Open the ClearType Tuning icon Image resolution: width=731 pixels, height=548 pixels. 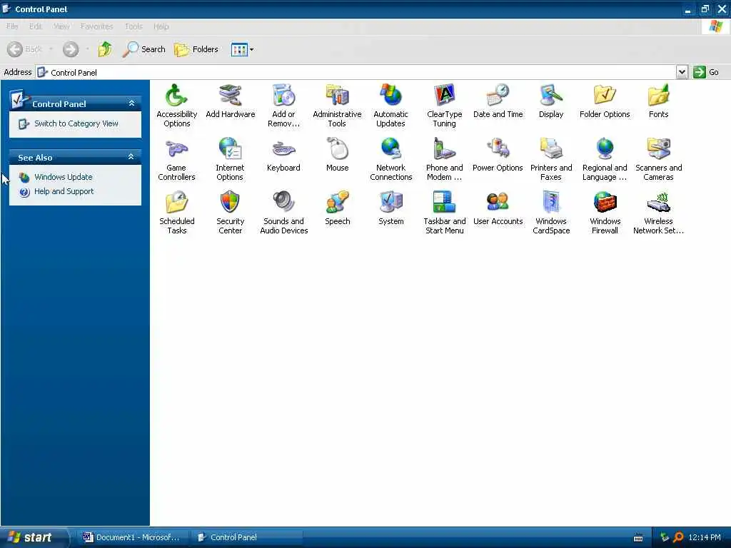tap(444, 95)
